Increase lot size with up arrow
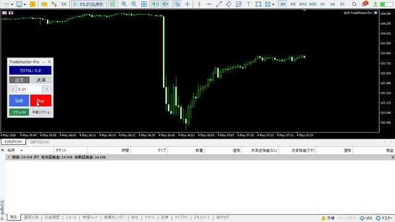Image resolution: width=395 pixels, height=222 pixels. [47, 89]
